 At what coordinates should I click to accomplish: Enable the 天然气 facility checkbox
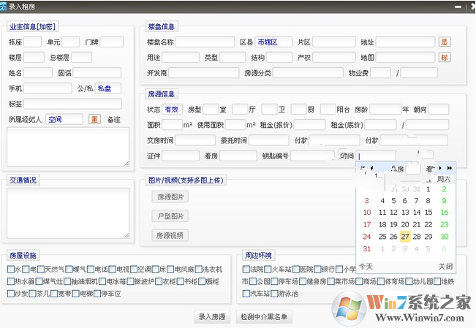point(42,270)
